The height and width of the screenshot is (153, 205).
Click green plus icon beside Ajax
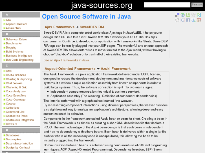[5, 20]
